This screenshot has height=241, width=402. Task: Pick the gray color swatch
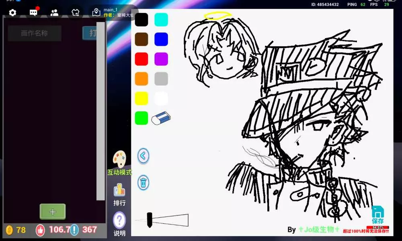point(161,79)
